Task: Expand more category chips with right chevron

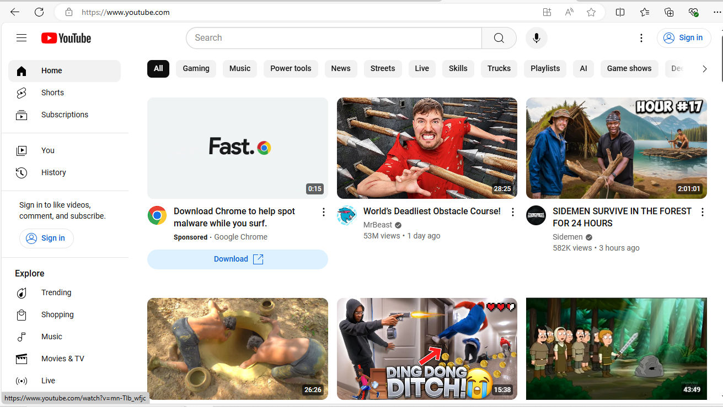Action: (704, 68)
